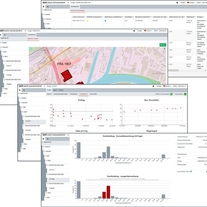Open Zustand sub-tab in trend graph window
The width and height of the screenshot is (207, 207).
[x=49, y=94]
